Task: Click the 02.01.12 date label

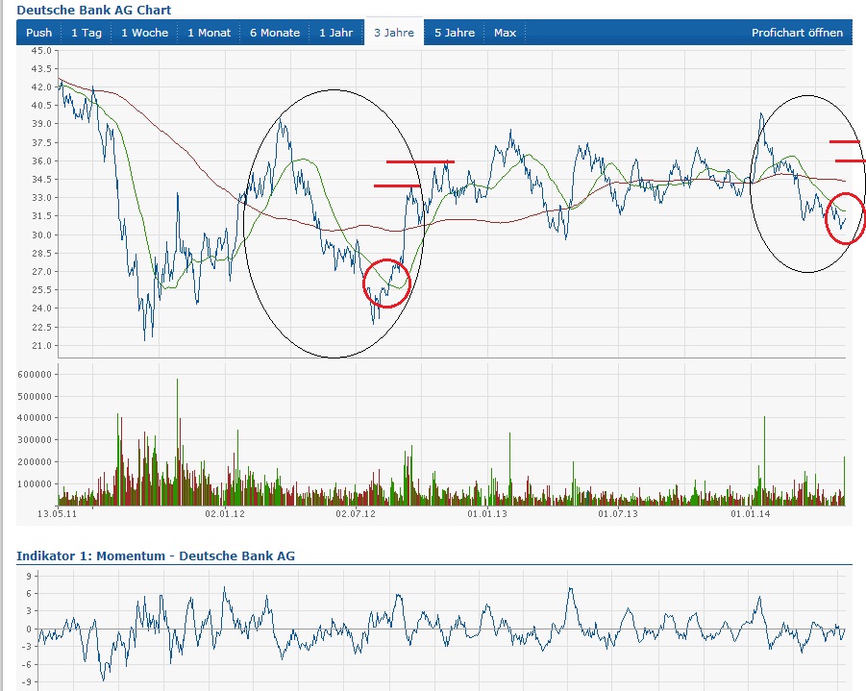Action: pyautogui.click(x=225, y=514)
